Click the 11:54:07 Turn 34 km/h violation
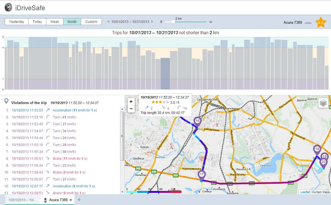 [x=44, y=131]
